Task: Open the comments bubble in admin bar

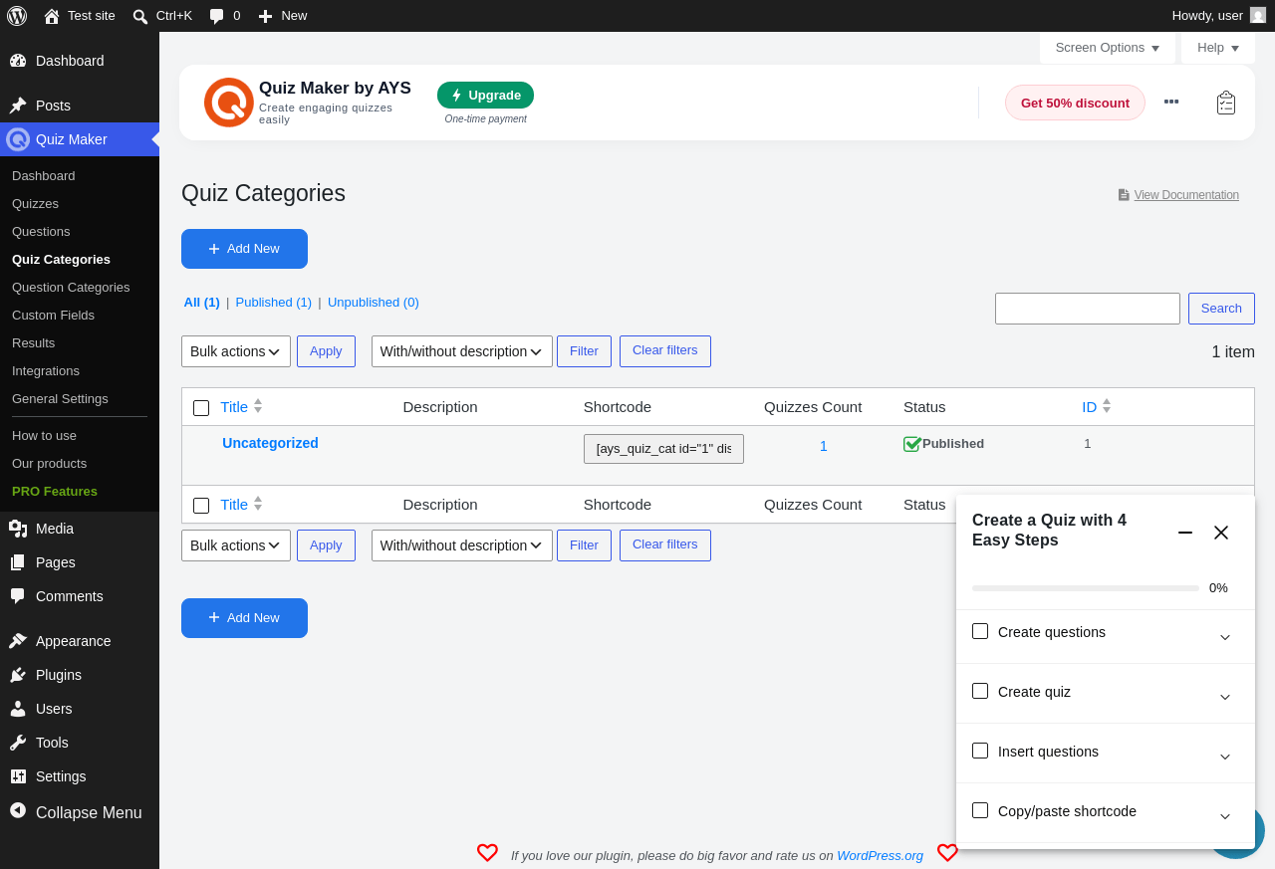Action: tap(216, 16)
